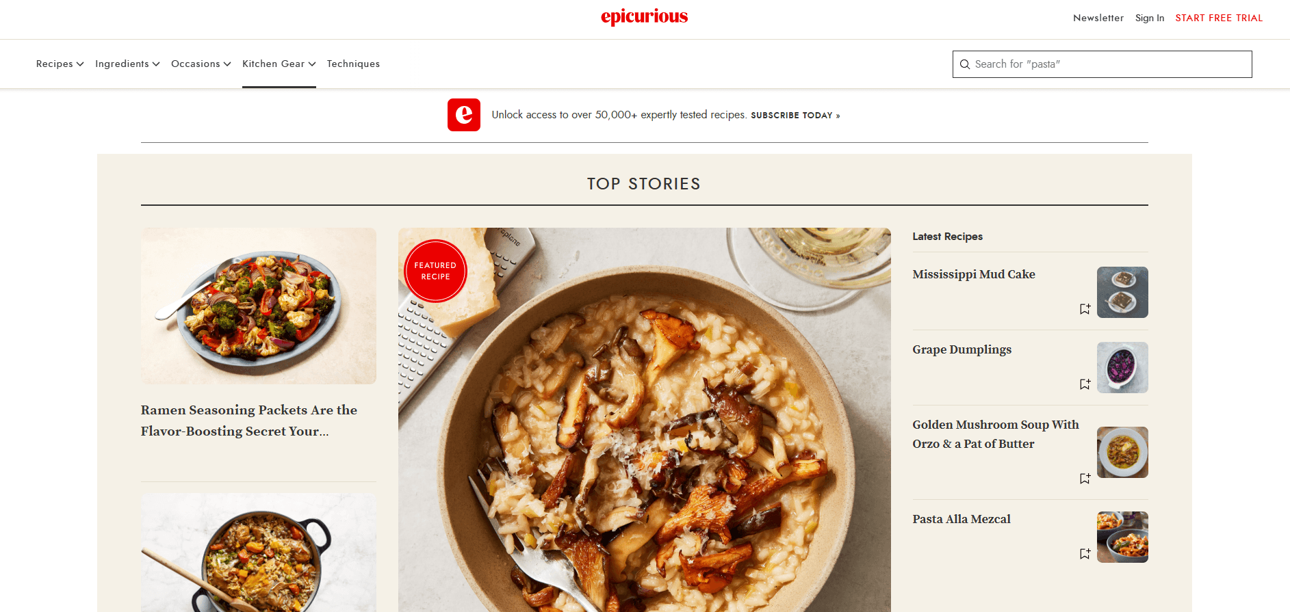Open the roasted vegetables ramen seasoning thumbnail
The image size is (1290, 612).
pyautogui.click(x=259, y=306)
